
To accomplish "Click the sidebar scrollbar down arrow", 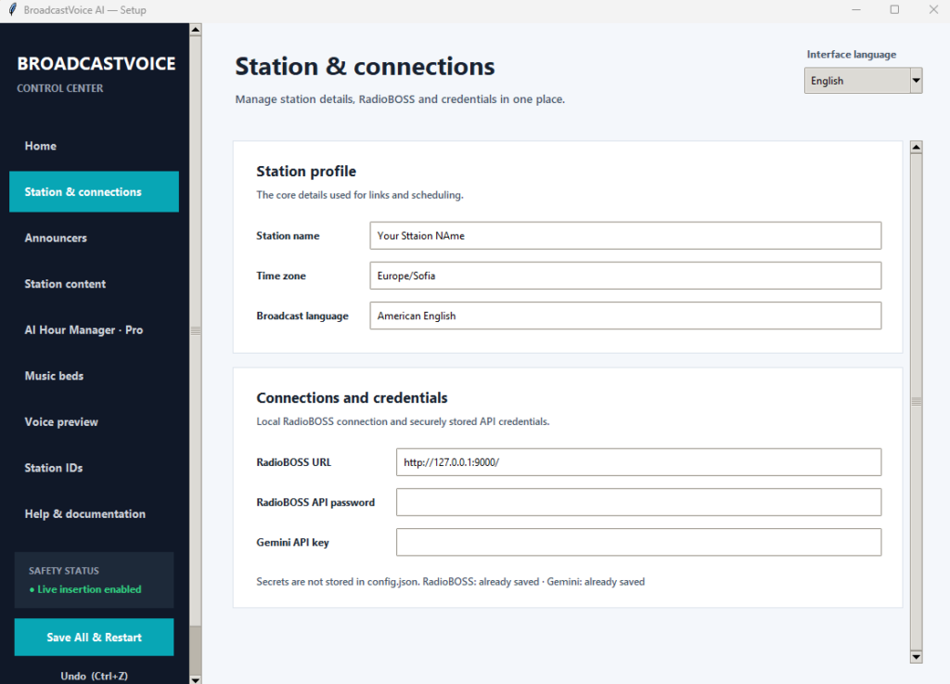I will pyautogui.click(x=195, y=679).
